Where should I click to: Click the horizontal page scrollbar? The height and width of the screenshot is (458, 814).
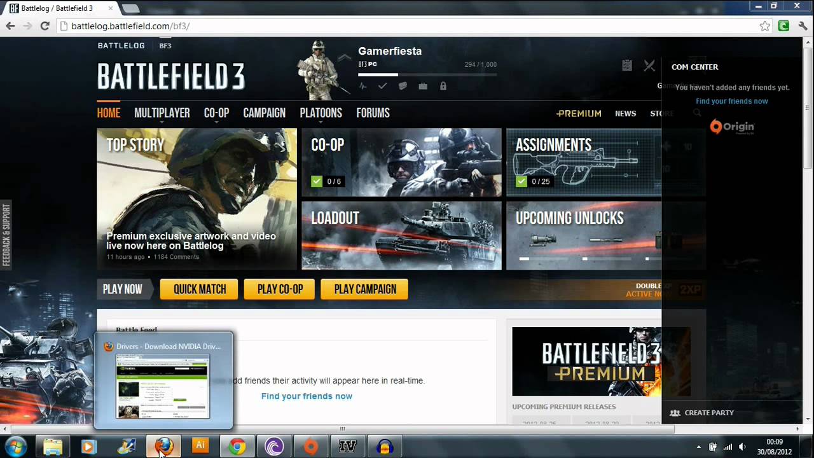tap(343, 429)
